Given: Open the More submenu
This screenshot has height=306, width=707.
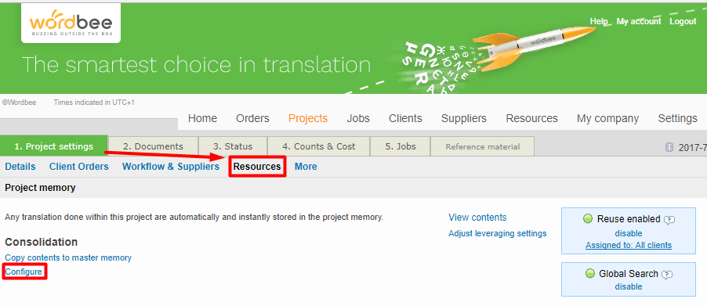Looking at the screenshot, I should [x=306, y=167].
